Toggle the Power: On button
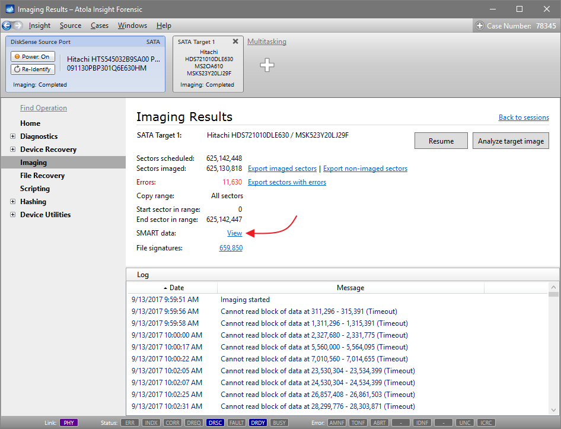The width and height of the screenshot is (561, 429). [33, 56]
